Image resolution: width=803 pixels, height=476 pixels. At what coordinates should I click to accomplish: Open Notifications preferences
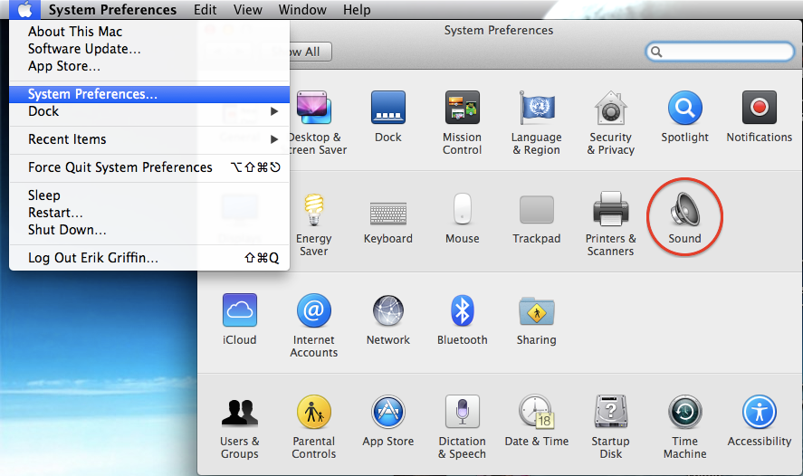[759, 117]
